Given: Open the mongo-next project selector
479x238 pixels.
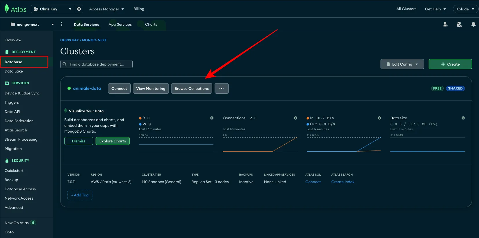Looking at the screenshot, I should 32,24.
